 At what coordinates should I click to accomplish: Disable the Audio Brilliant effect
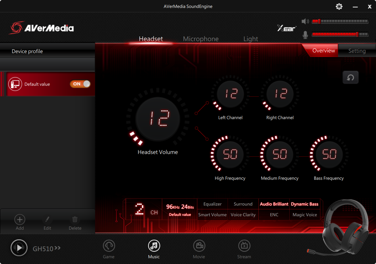tap(274, 204)
